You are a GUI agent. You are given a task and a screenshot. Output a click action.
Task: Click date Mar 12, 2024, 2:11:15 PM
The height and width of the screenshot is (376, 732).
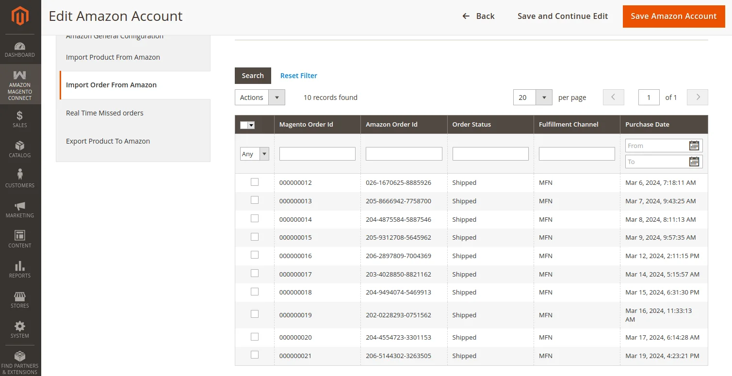662,256
